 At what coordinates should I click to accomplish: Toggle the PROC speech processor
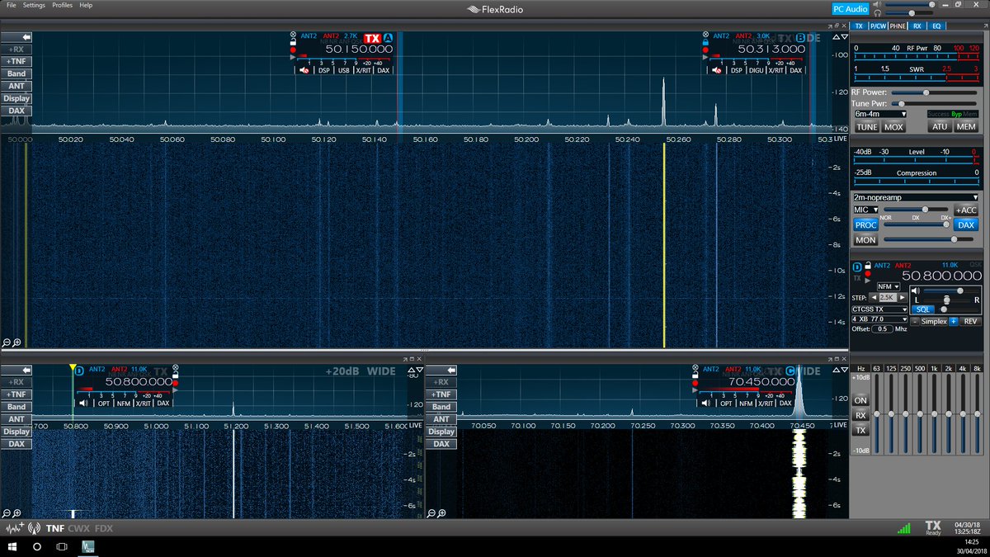point(865,224)
